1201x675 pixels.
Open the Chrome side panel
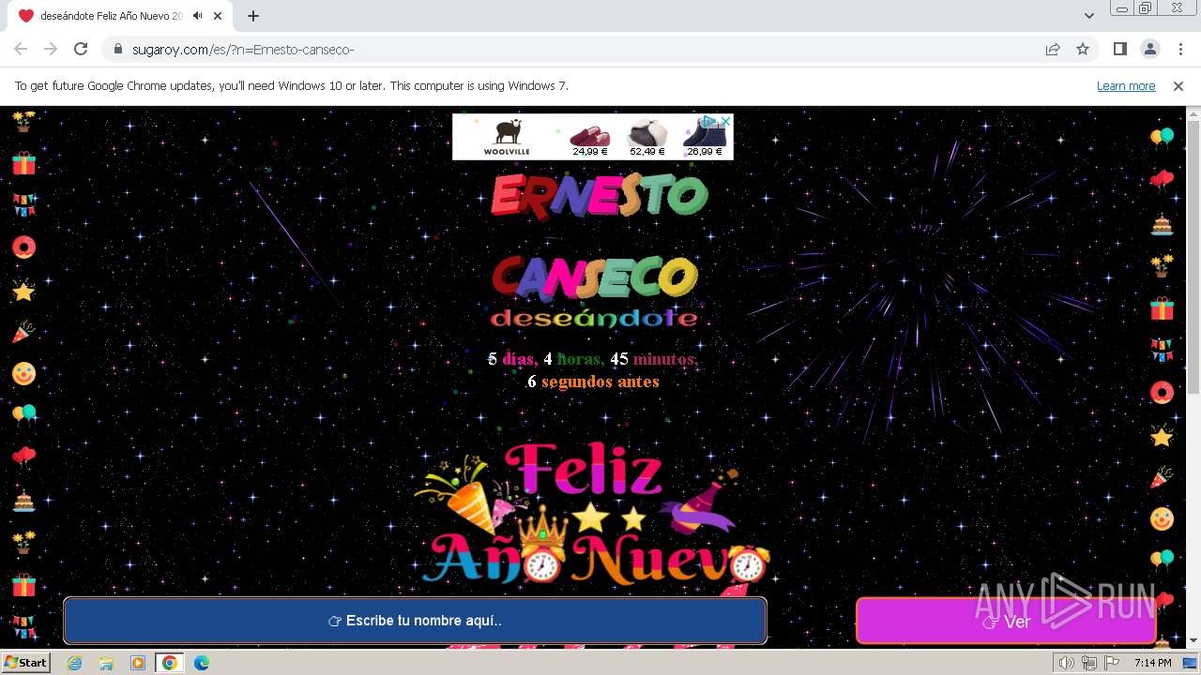pyautogui.click(x=1119, y=50)
